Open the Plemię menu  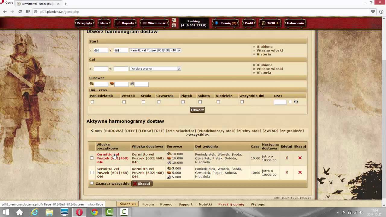tap(225, 23)
